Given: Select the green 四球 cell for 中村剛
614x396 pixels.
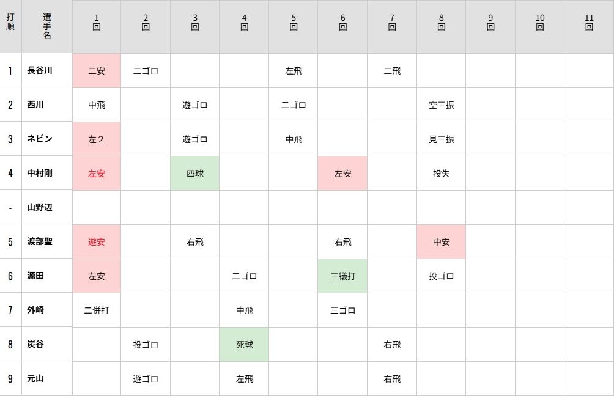Looking at the screenshot, I should pyautogui.click(x=195, y=173).
